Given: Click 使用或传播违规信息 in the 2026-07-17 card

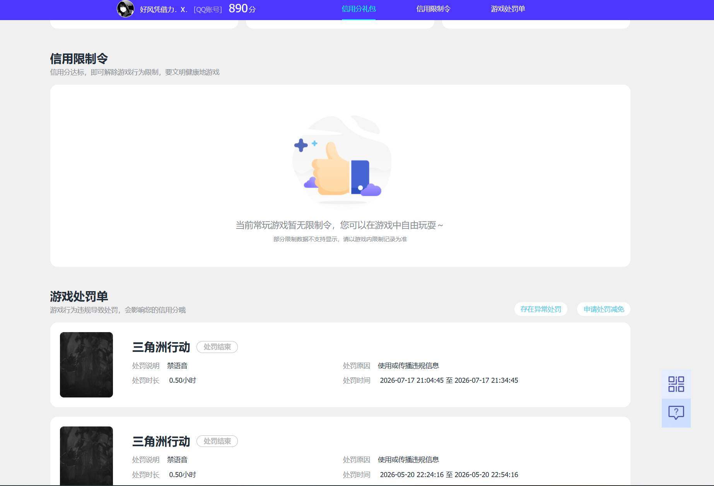Looking at the screenshot, I should (408, 366).
